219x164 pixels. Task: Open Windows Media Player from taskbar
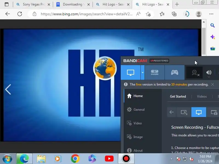pos(58,159)
